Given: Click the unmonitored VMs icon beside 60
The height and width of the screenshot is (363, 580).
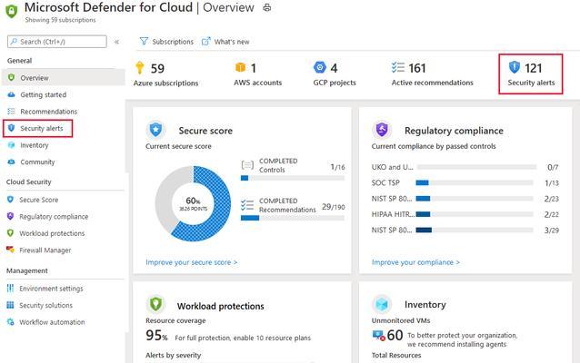Looking at the screenshot, I should (x=379, y=335).
